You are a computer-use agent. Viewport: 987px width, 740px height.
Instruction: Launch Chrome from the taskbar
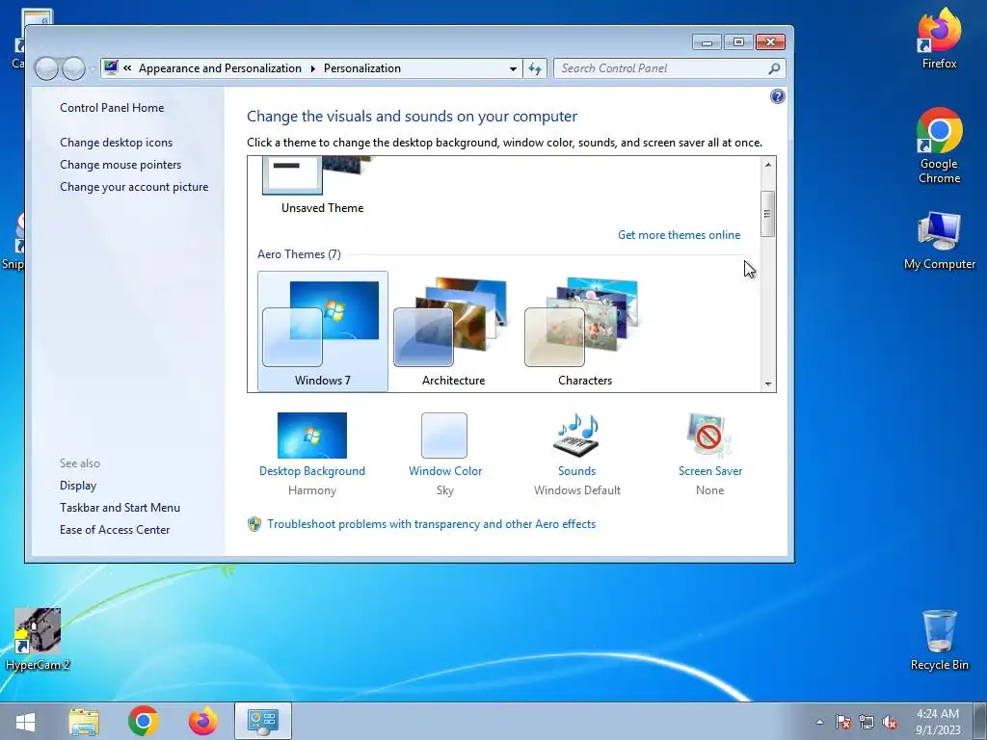143,721
